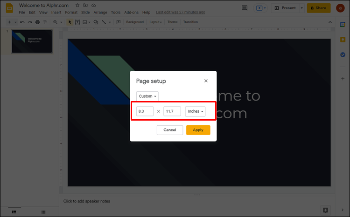
Task: Expand the insert image dropdown arrow
Action: click(89, 22)
